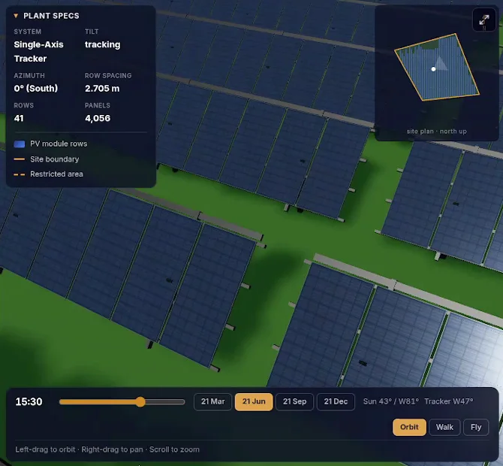Click the PV module rows legend label
503x466 pixels.
pos(59,144)
